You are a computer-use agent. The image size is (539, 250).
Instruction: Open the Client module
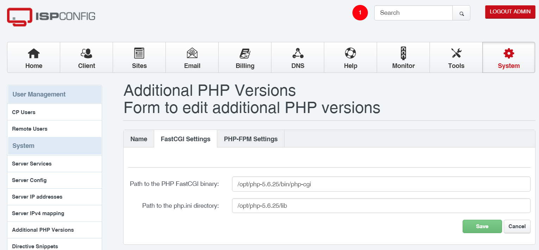coord(87,57)
